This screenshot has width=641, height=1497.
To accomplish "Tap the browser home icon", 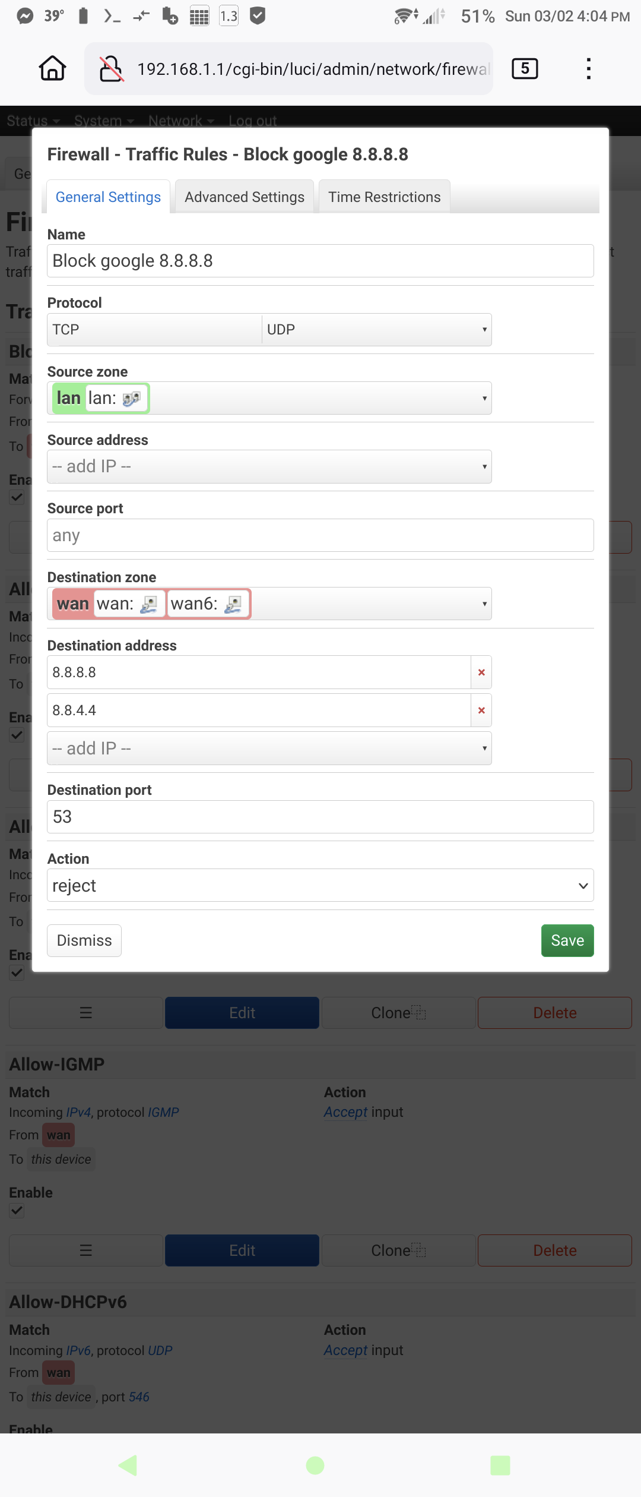I will pyautogui.click(x=52, y=68).
